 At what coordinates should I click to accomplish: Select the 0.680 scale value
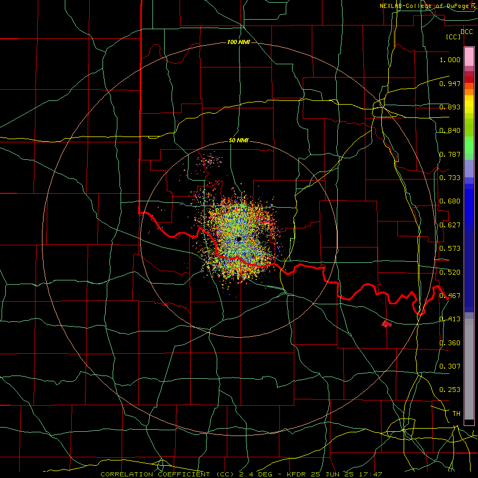(450, 201)
